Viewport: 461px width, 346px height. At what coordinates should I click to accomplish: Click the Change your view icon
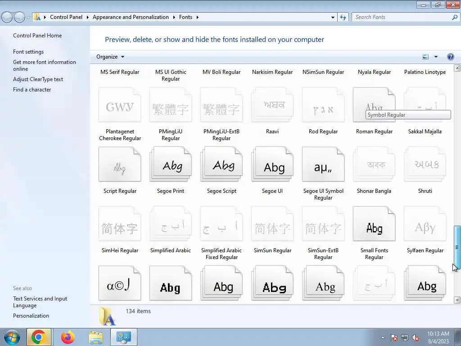[425, 57]
